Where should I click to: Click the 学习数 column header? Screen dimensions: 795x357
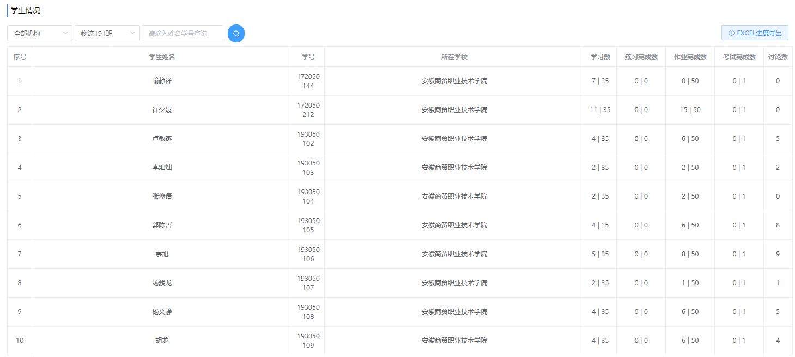click(x=600, y=57)
